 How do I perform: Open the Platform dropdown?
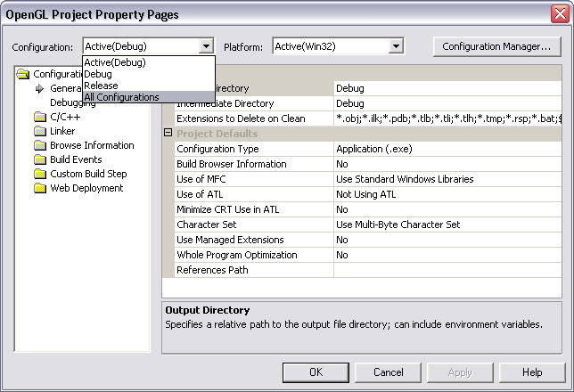click(x=396, y=46)
